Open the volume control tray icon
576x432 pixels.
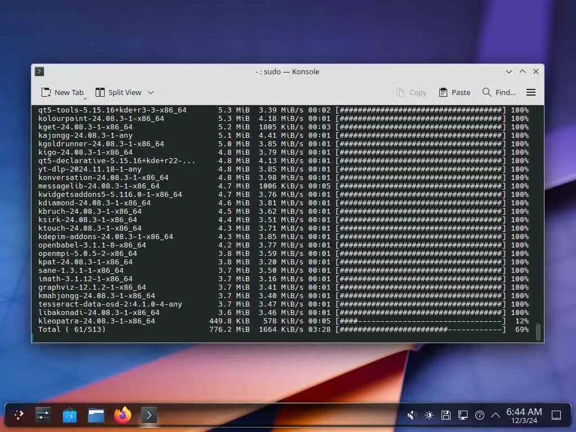tap(412, 415)
